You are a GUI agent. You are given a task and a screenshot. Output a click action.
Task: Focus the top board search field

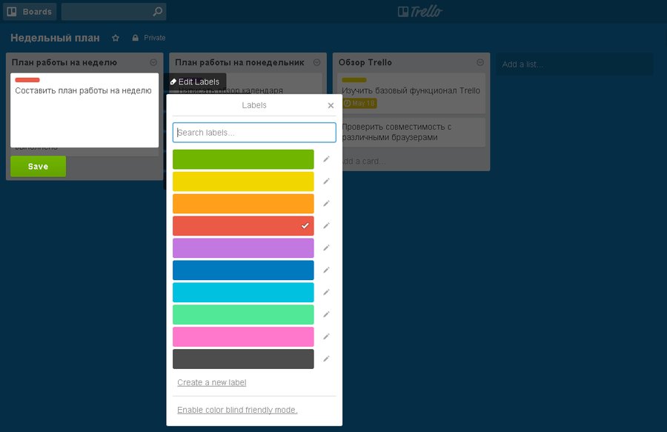(x=113, y=11)
